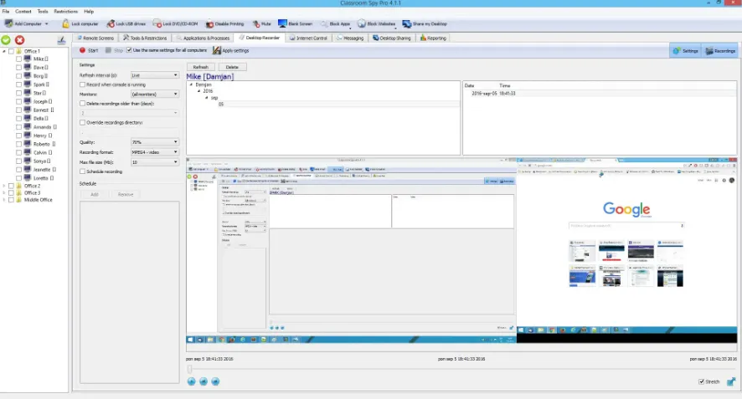The width and height of the screenshot is (742, 399).
Task: Switch to the Internet Control tab
Action: click(x=308, y=38)
